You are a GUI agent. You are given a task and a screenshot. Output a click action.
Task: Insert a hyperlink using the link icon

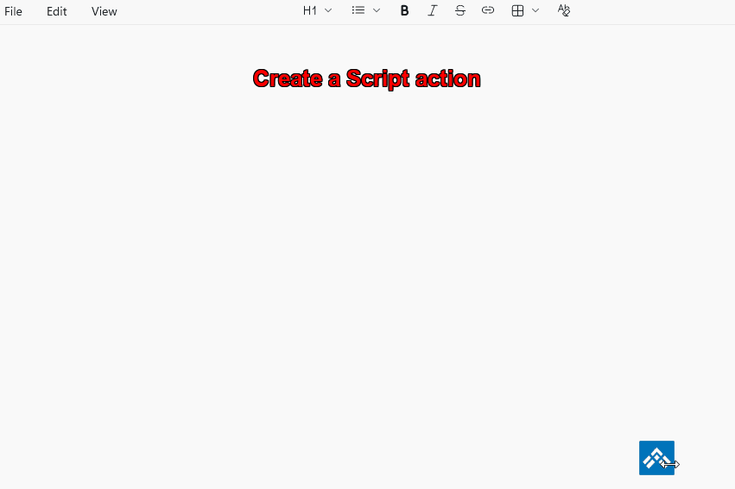[x=488, y=10]
